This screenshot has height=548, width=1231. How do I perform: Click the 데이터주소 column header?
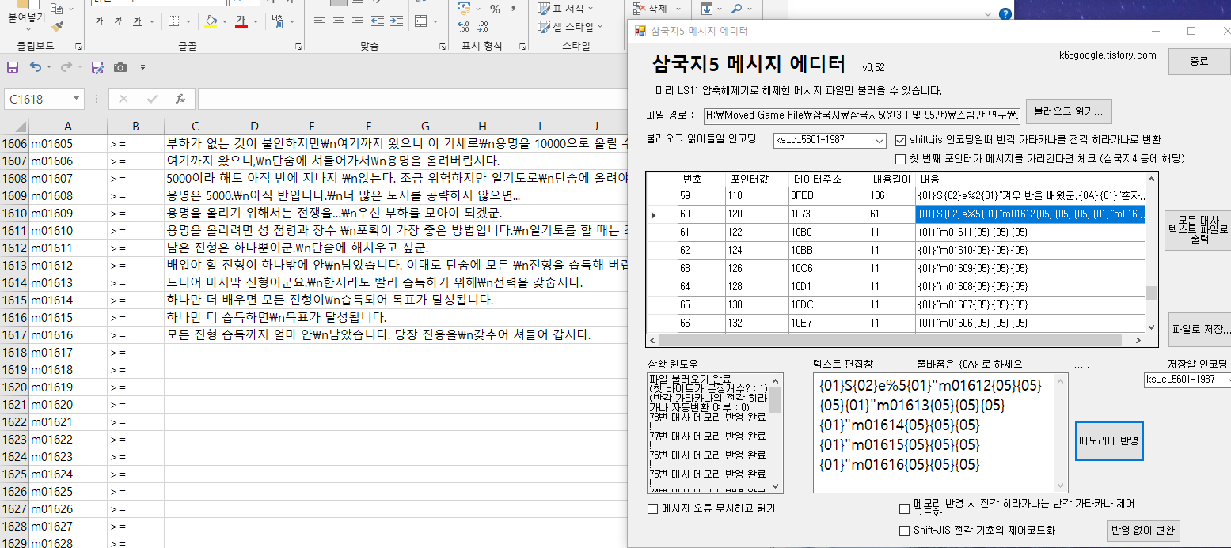[828, 179]
